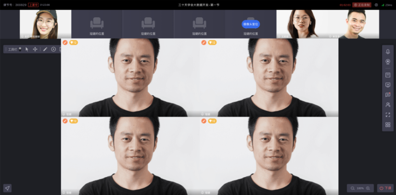This screenshot has height=195, width=396.
Task: Click the paper plane send icon
Action: coord(7,188)
